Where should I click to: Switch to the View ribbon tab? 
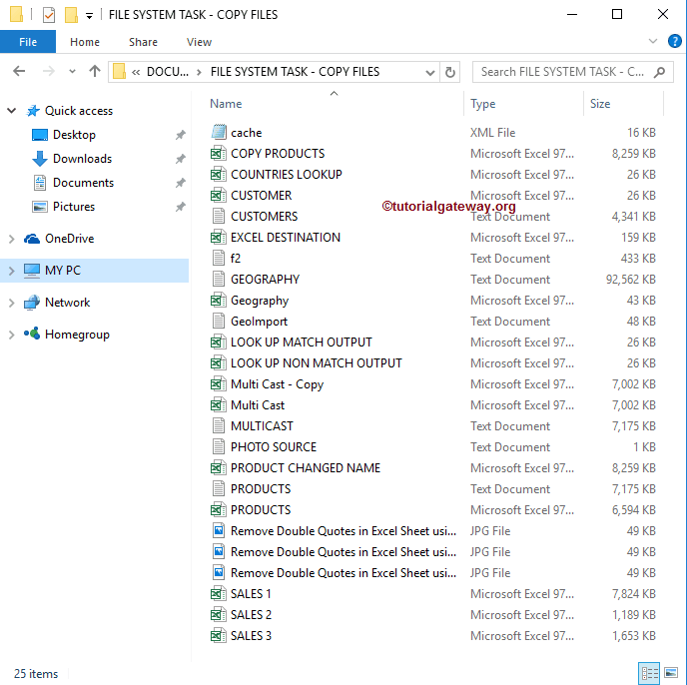pyautogui.click(x=199, y=42)
